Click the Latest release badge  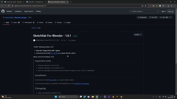pyautogui.click(x=75, y=36)
